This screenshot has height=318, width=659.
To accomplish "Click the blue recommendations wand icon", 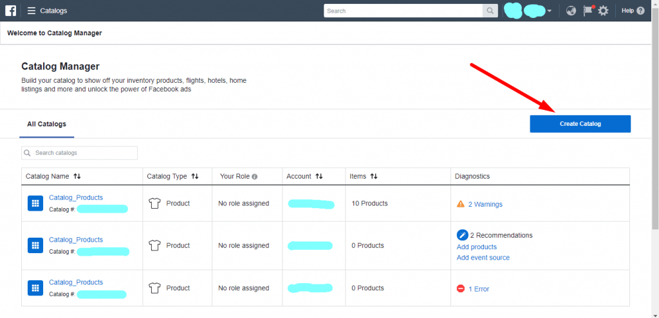I will pyautogui.click(x=462, y=235).
